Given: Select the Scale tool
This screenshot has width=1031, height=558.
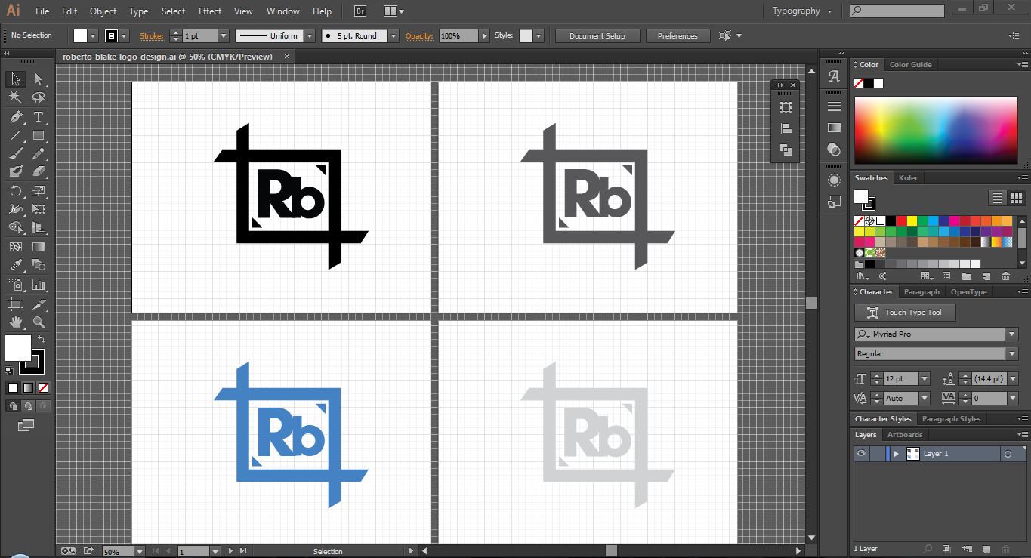Looking at the screenshot, I should (39, 191).
